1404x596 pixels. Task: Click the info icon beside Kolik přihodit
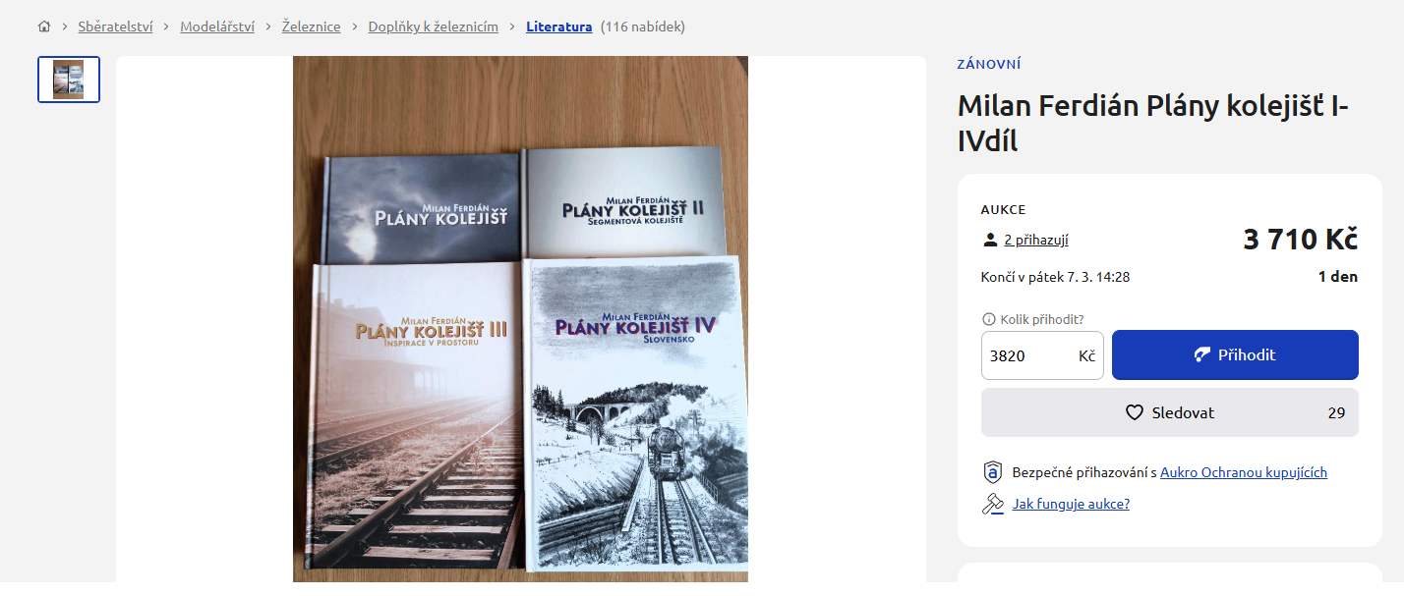[989, 319]
